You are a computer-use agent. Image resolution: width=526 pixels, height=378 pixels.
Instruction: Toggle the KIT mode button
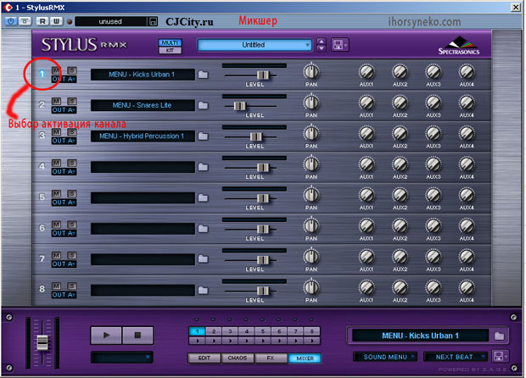coord(170,50)
